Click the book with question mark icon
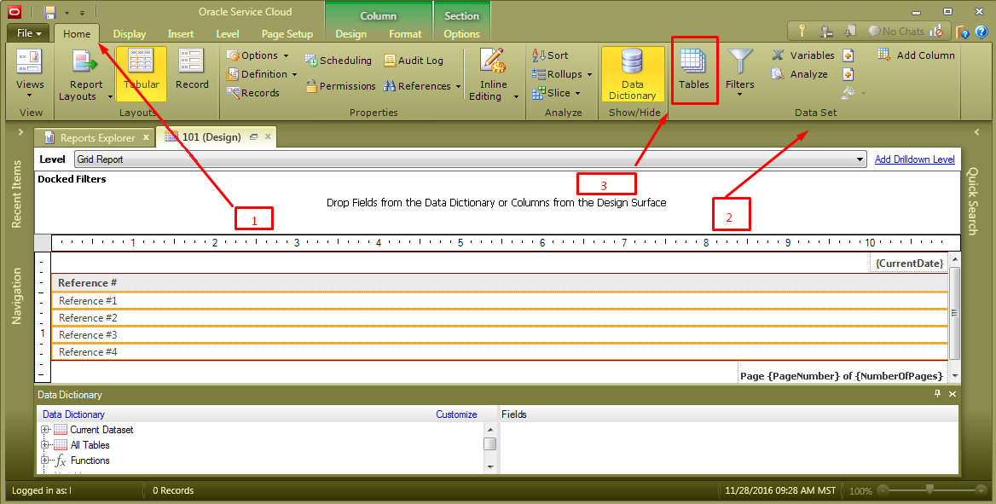The image size is (996, 504). pos(963,32)
